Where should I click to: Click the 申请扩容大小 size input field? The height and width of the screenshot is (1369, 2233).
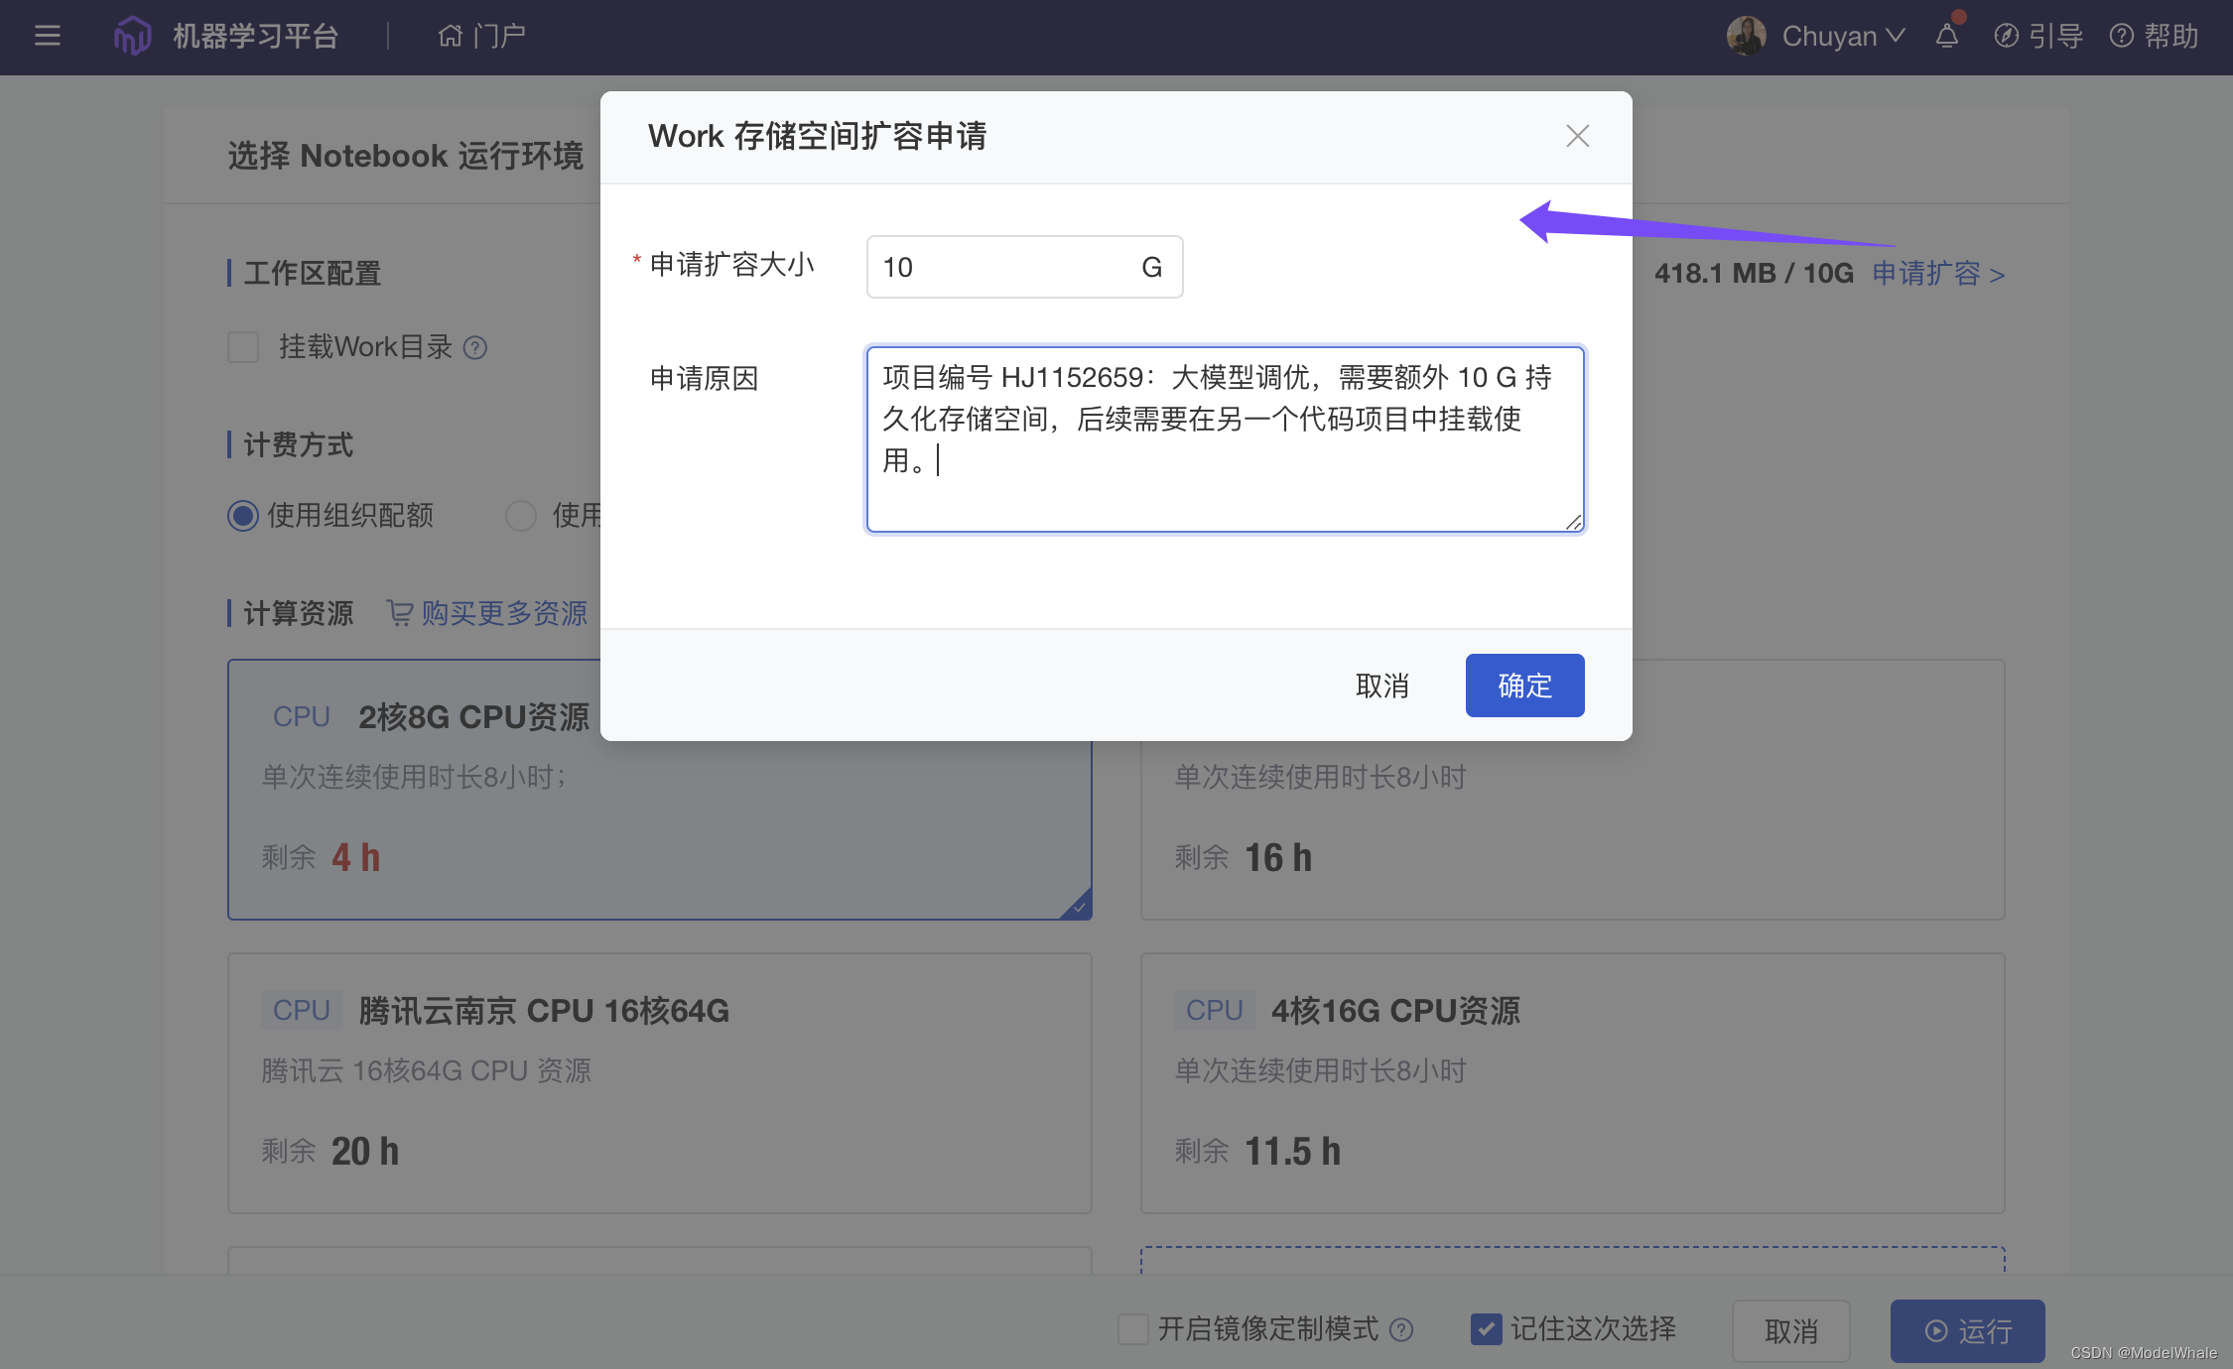[1002, 267]
